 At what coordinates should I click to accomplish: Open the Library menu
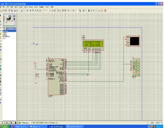point(36,7)
